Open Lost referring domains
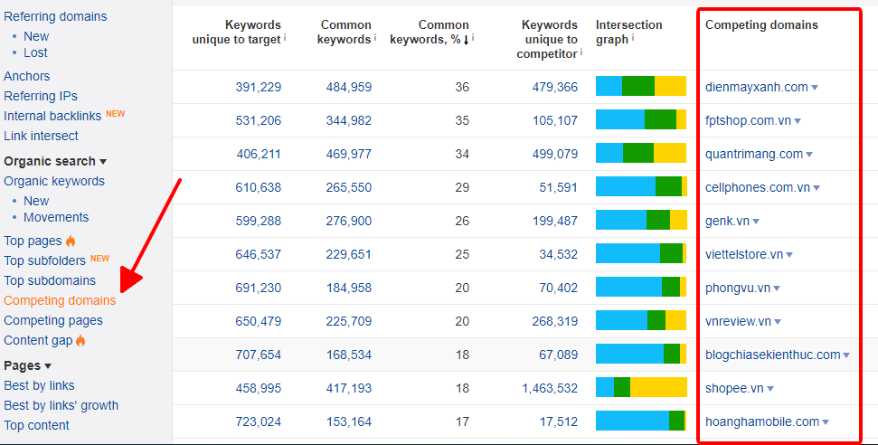The height and width of the screenshot is (445, 878). 35,52
